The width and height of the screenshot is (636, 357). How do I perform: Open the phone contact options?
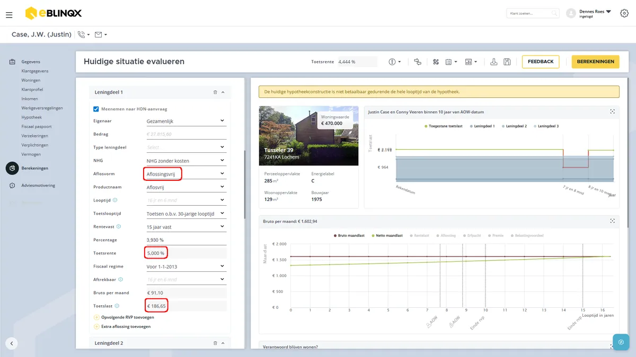(84, 35)
